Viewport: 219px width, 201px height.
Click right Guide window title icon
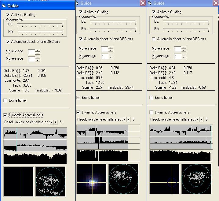(150, 3)
